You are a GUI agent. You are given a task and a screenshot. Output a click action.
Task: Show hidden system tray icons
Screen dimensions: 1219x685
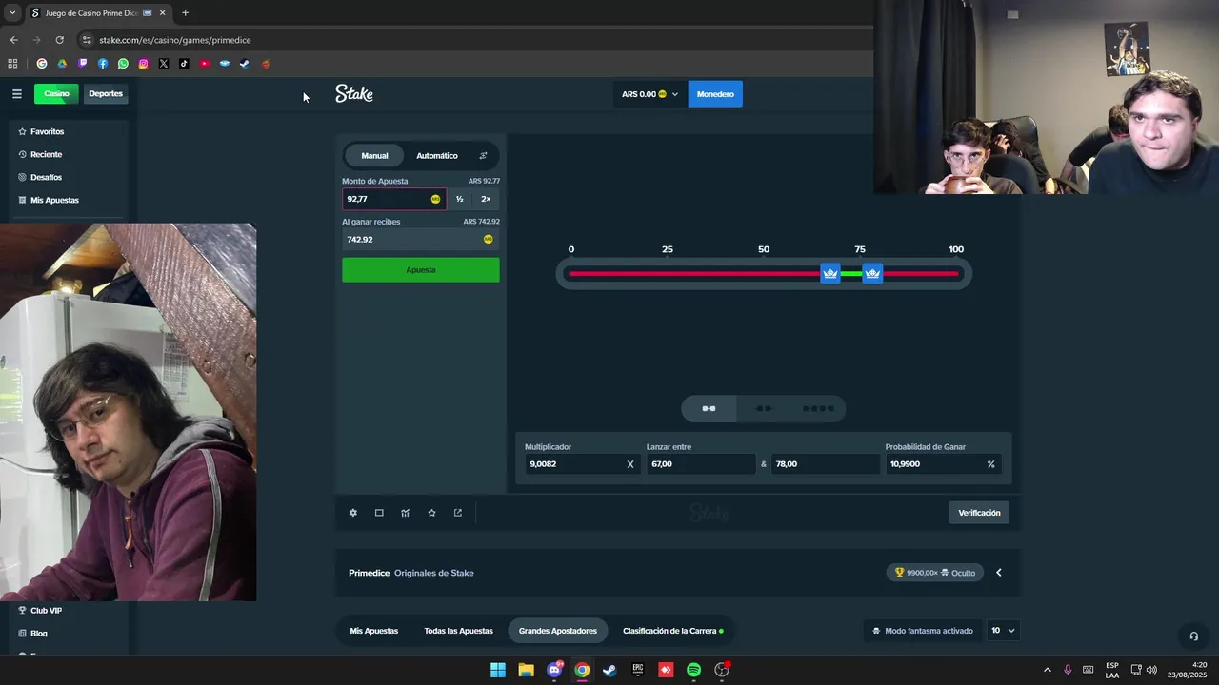(x=1048, y=670)
